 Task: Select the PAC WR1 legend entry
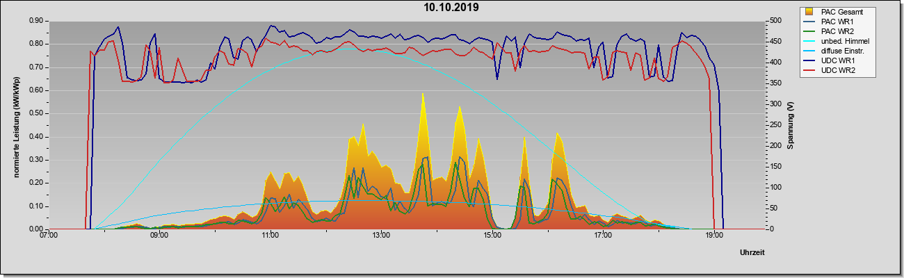click(x=838, y=21)
